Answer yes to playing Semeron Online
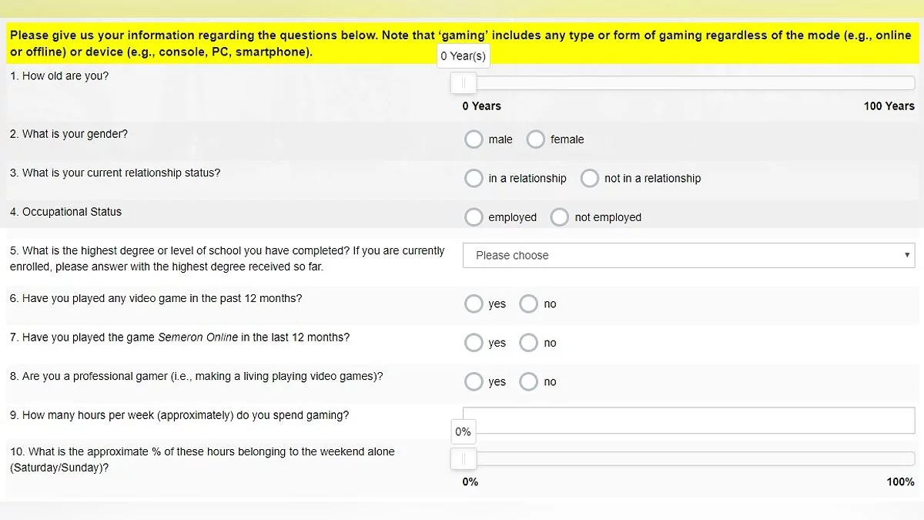 coord(474,343)
